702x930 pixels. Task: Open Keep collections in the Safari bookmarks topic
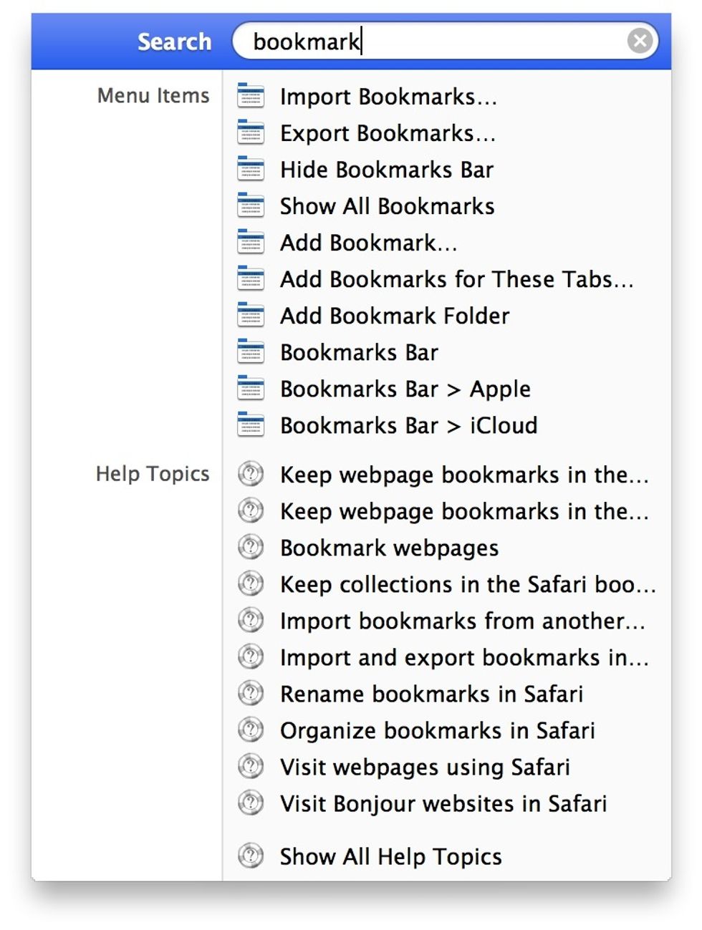pyautogui.click(x=468, y=583)
